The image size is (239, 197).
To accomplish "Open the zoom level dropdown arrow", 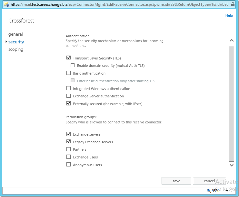I will pos(227,191).
